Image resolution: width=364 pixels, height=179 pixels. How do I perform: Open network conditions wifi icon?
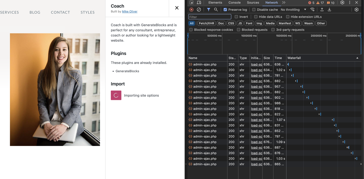click(x=312, y=10)
